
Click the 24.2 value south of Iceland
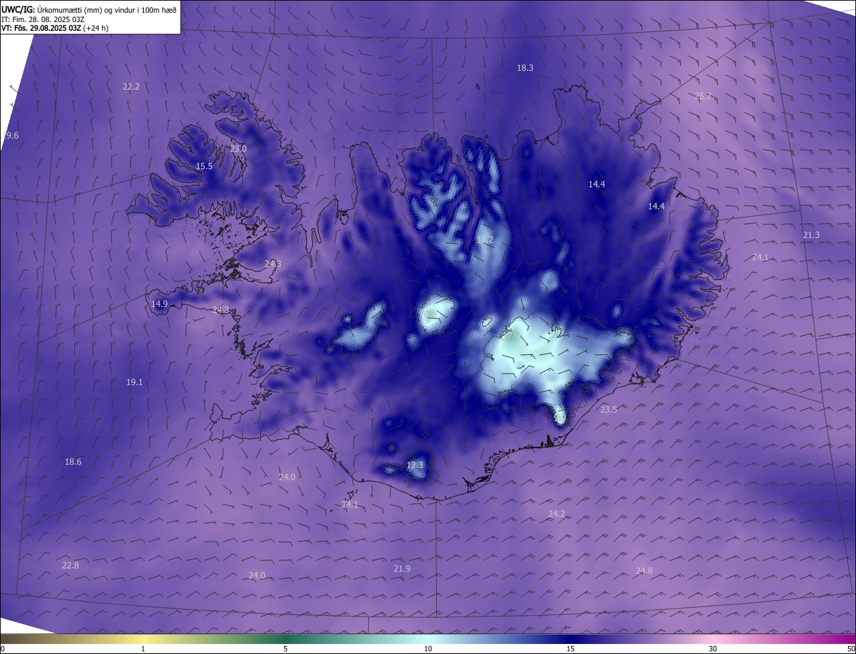click(x=556, y=514)
